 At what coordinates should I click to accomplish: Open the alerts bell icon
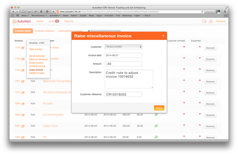211,21
